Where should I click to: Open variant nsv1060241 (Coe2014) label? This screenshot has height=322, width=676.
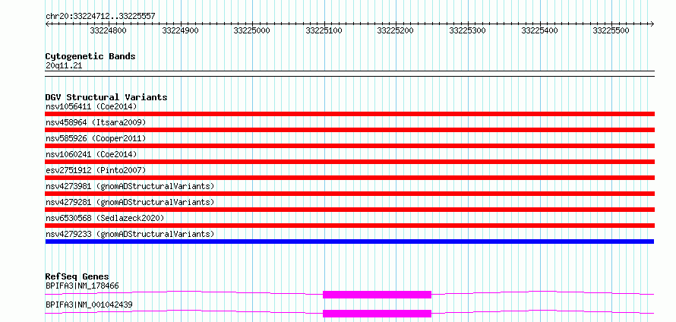click(91, 154)
